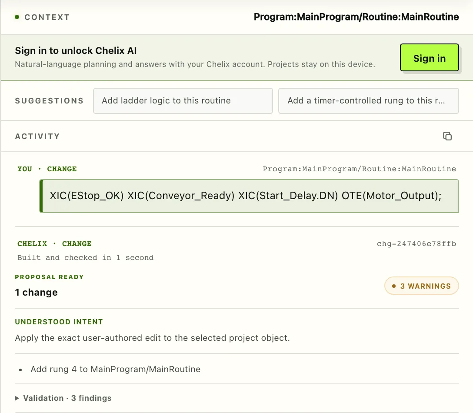Click the 'Apply the exact user-authored edit' intent text

(x=152, y=338)
